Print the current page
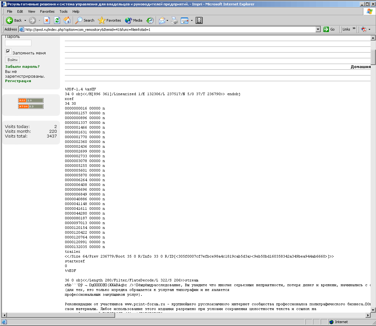The height and width of the screenshot is (326, 376). 174,20
